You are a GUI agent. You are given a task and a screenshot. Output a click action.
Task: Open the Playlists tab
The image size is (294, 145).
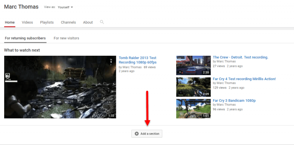[47, 22]
